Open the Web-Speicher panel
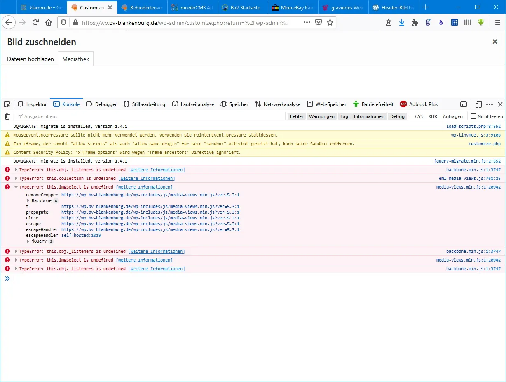Viewport: 506px width, 382px height. pyautogui.click(x=326, y=104)
